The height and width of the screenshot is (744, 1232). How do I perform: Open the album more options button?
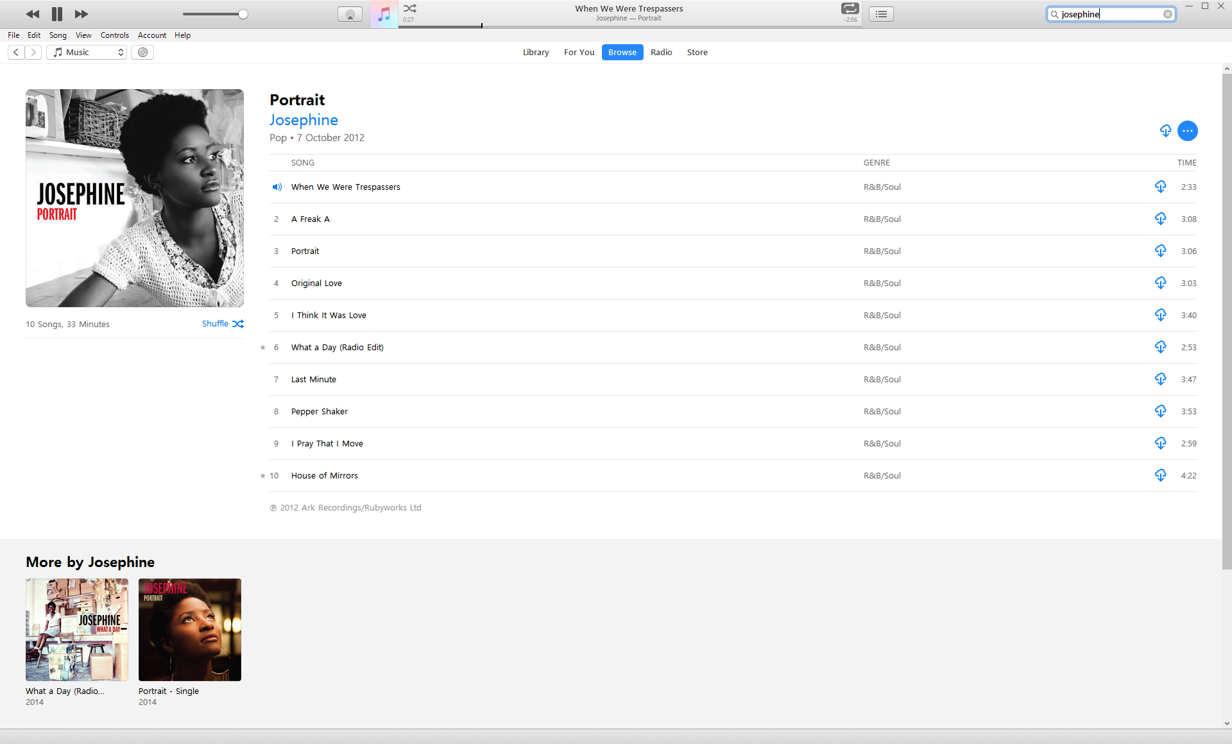[x=1188, y=131]
